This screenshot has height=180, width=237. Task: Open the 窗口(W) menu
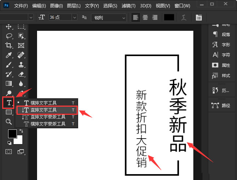pos(182,6)
